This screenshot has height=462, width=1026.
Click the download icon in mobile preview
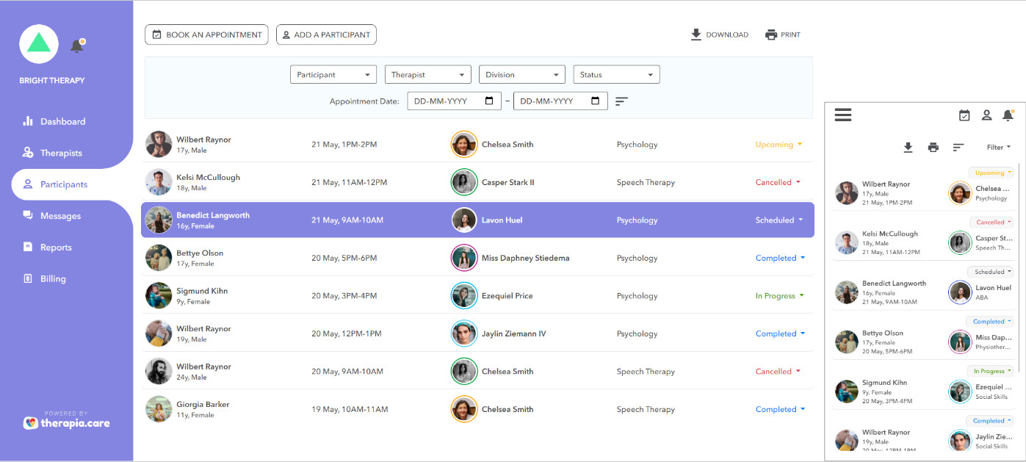click(x=908, y=148)
